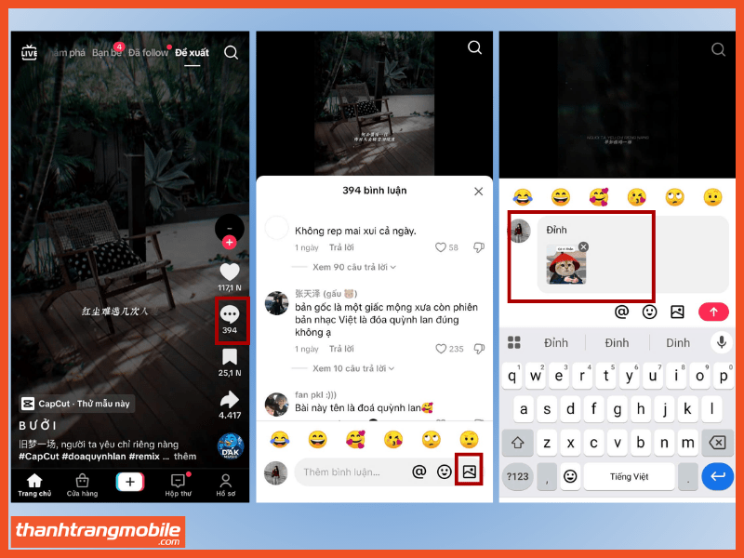Switch to the Đã follow tab
Image resolution: width=744 pixels, height=558 pixels.
click(148, 53)
